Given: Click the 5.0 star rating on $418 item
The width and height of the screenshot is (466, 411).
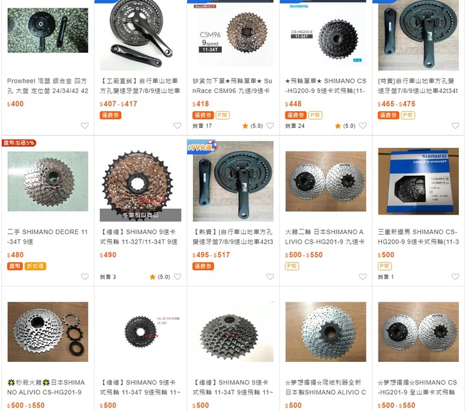Looking at the screenshot, I should (x=253, y=126).
